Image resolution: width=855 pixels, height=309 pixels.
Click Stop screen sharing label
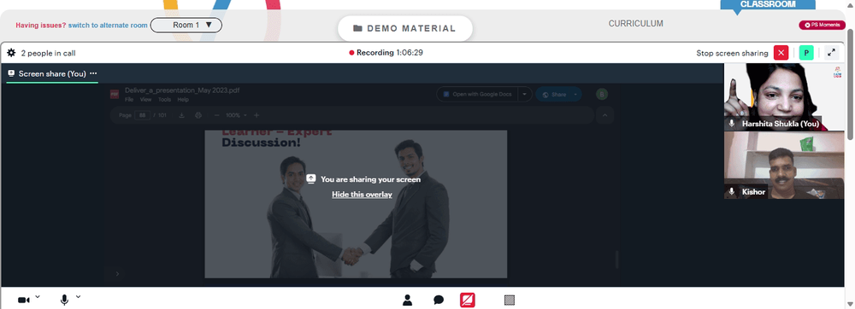click(732, 53)
